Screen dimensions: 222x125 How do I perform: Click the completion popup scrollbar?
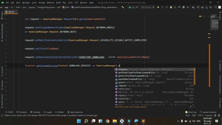point(195,76)
